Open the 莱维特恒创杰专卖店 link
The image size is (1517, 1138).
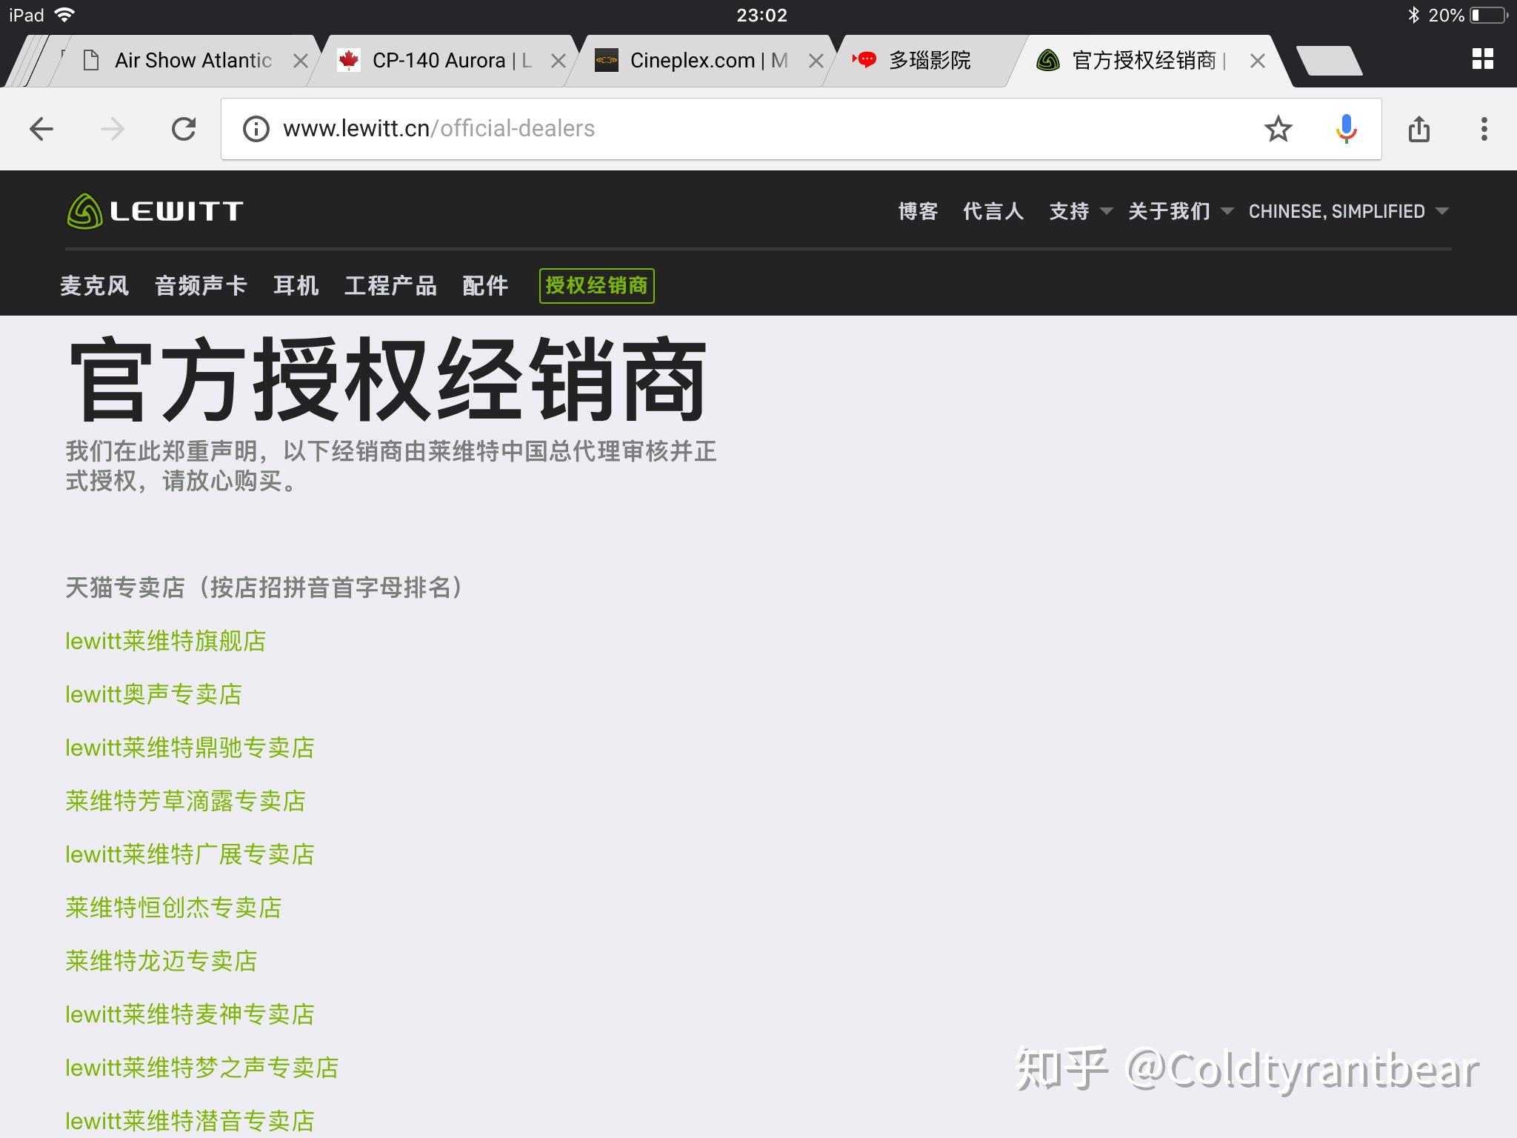(x=173, y=908)
